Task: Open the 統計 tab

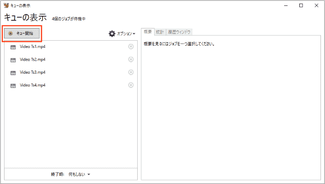Action: 160,32
